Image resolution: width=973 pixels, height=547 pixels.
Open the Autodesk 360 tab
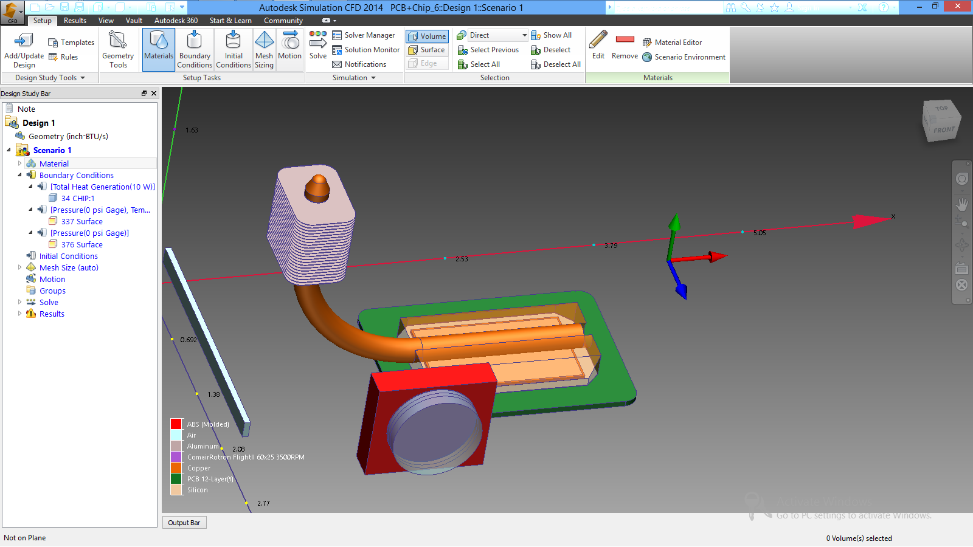point(176,21)
